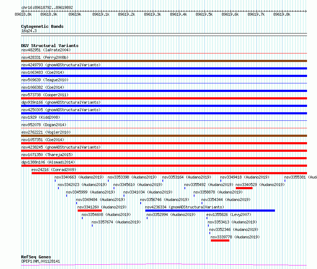The image size is (317, 269).
Task: Click the 89619k ruler tick label
Action: click(x=75, y=14)
